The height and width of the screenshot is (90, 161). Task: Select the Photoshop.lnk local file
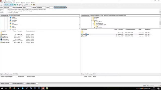point(5,39)
